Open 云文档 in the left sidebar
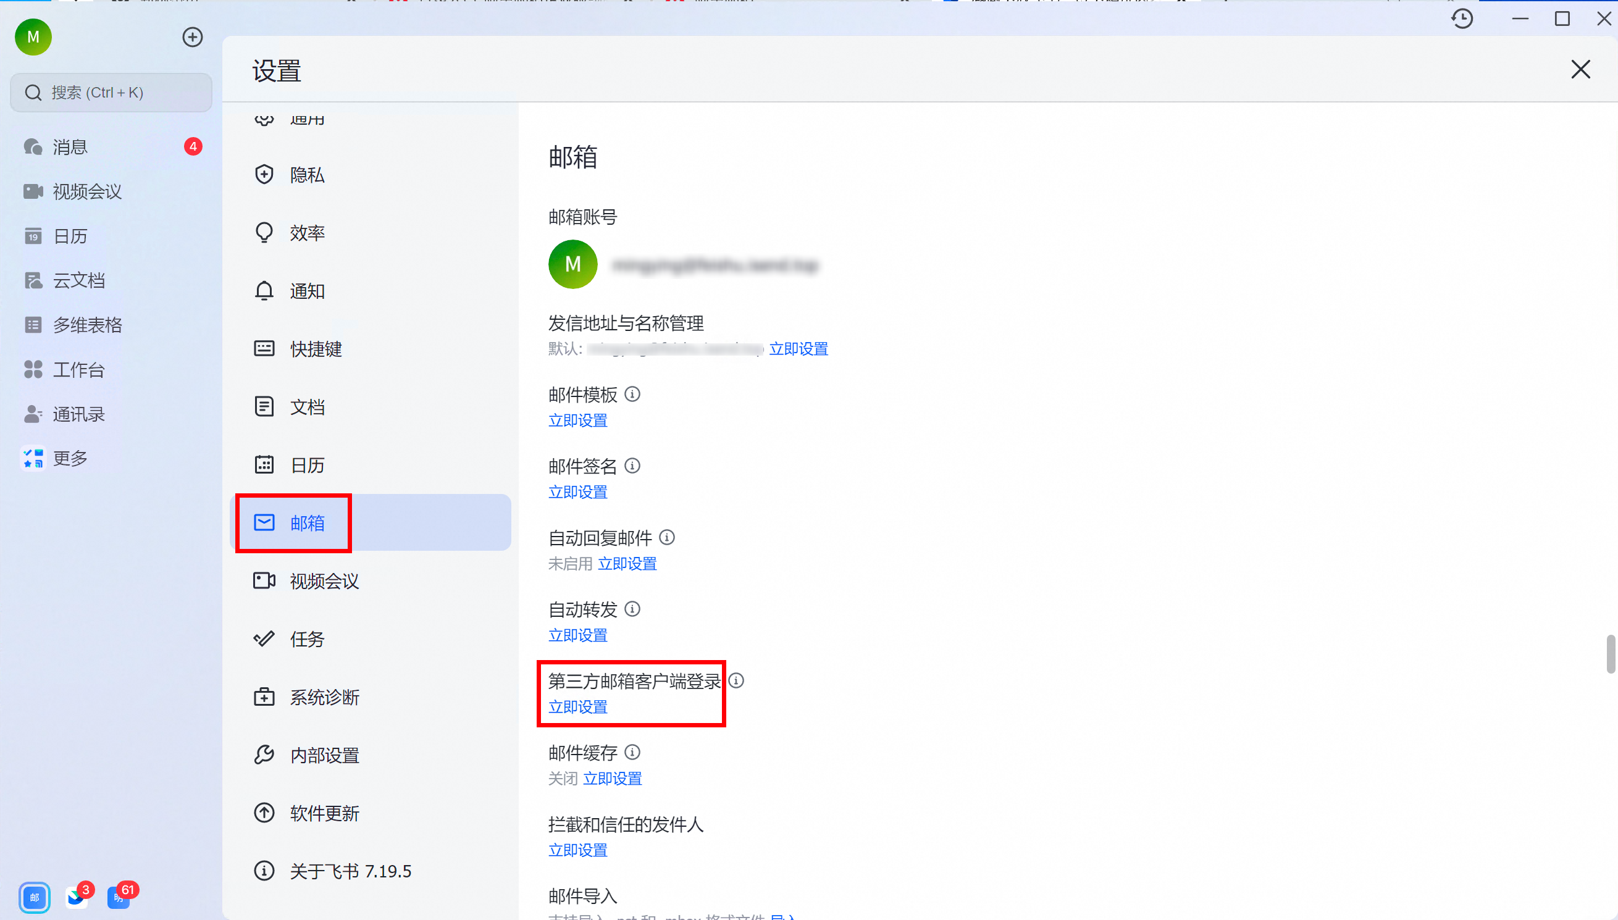 [x=78, y=280]
